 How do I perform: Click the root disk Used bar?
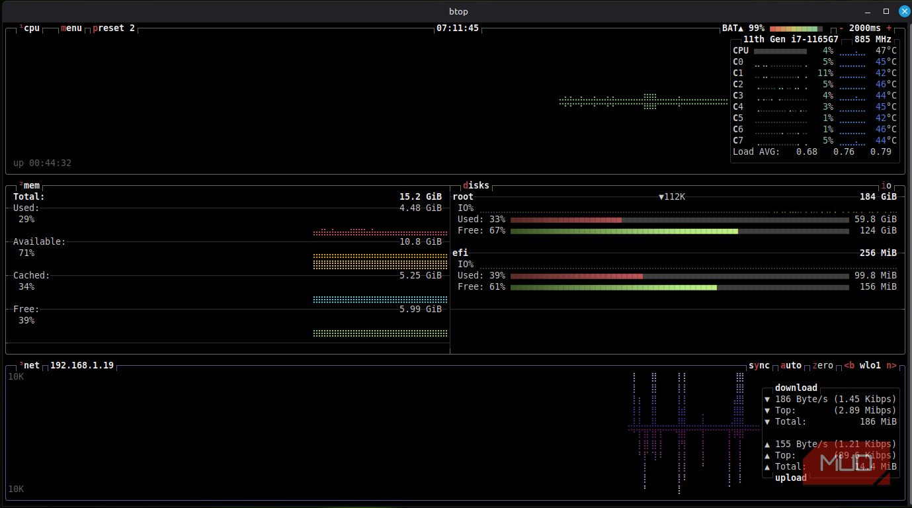point(680,220)
